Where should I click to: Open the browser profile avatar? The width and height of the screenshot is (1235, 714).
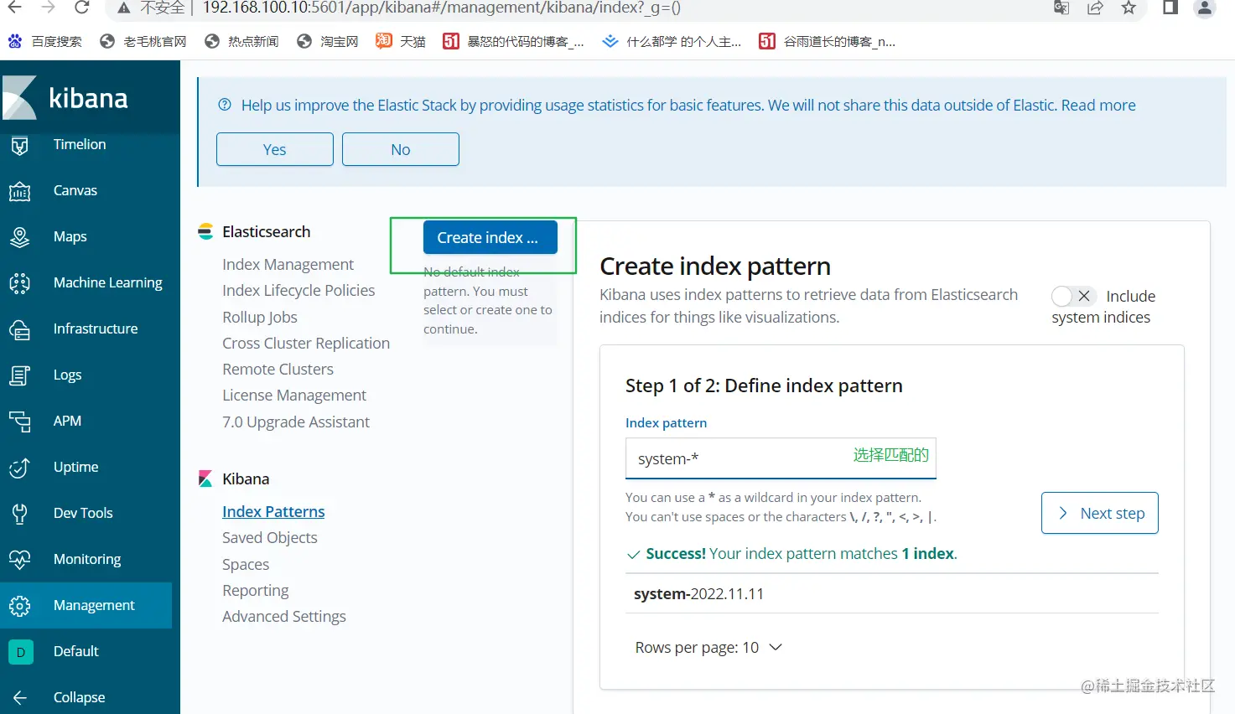tap(1205, 8)
